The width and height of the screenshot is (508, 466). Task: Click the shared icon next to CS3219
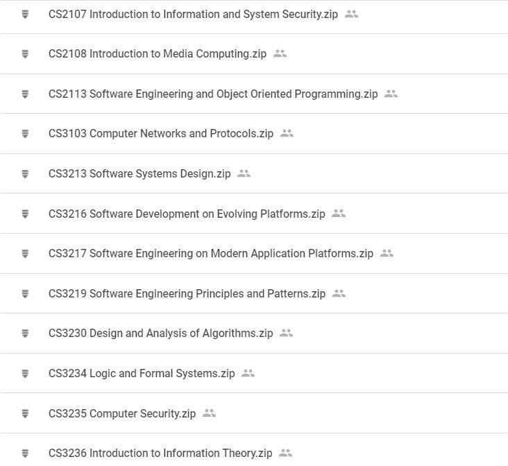tap(339, 293)
